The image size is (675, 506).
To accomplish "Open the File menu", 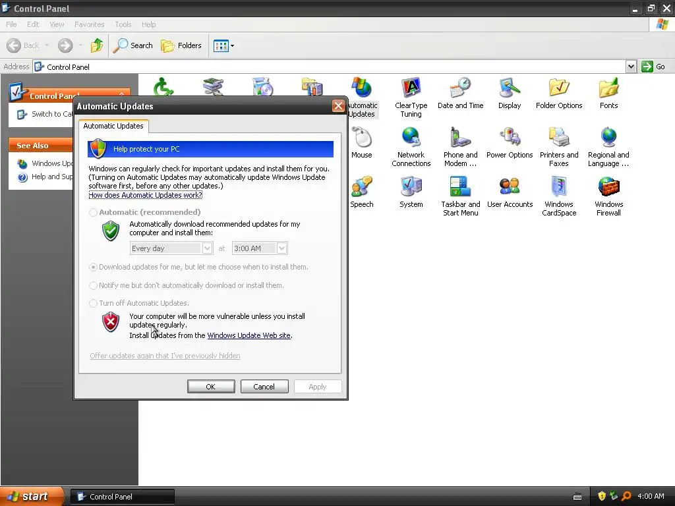I will point(12,24).
